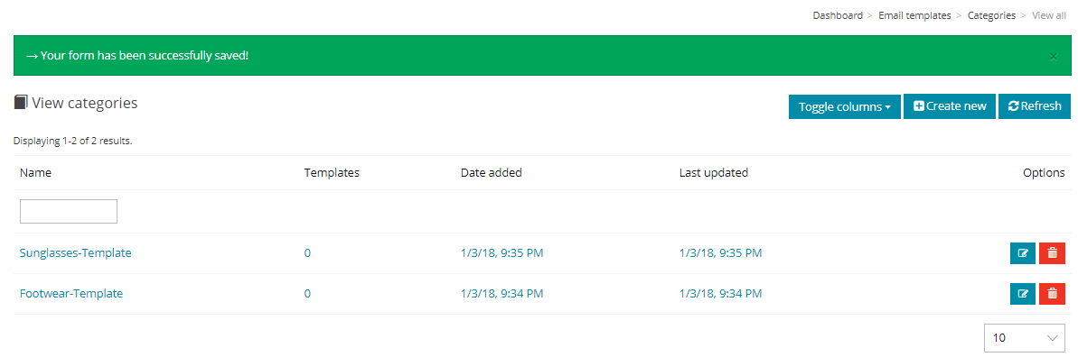Delete the Footwear-Template category
Viewport: 1078px width, 357px height.
tap(1052, 294)
